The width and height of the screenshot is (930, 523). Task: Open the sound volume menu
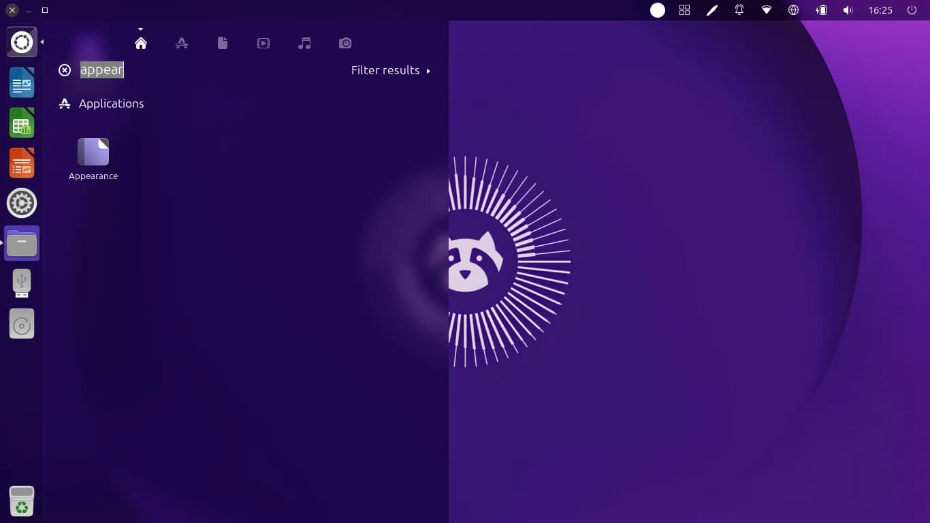848,10
